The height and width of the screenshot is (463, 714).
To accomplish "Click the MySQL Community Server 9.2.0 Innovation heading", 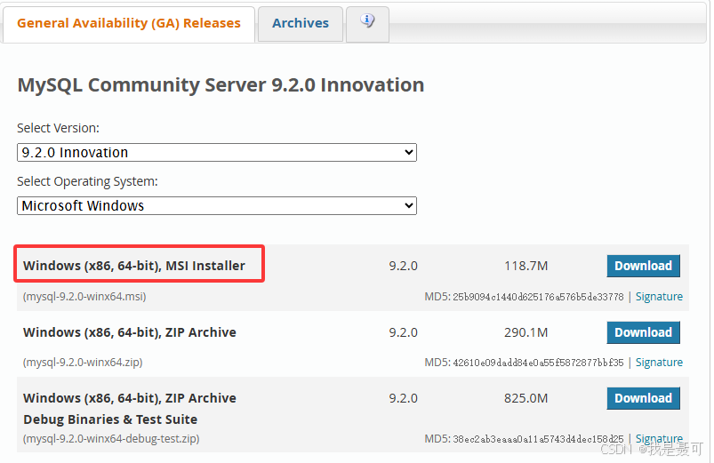I will click(x=221, y=85).
